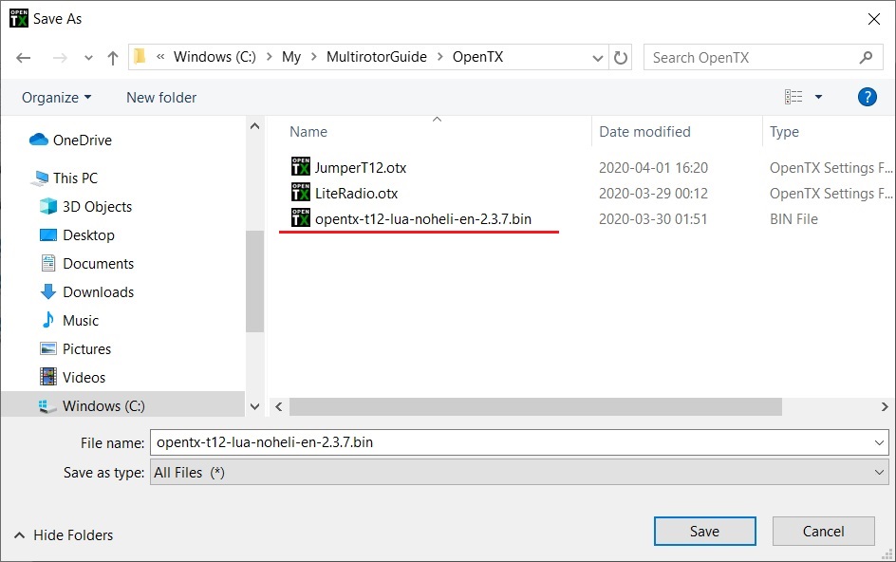The image size is (896, 562).
Task: Open Downloads in the sidebar
Action: coord(87,292)
